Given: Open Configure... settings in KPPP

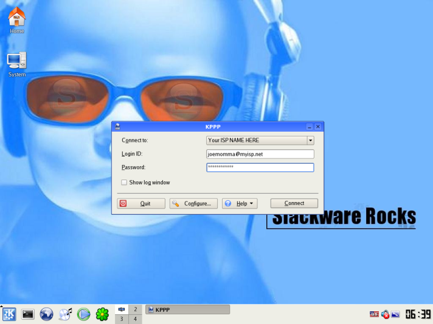Looking at the screenshot, I should tap(193, 204).
